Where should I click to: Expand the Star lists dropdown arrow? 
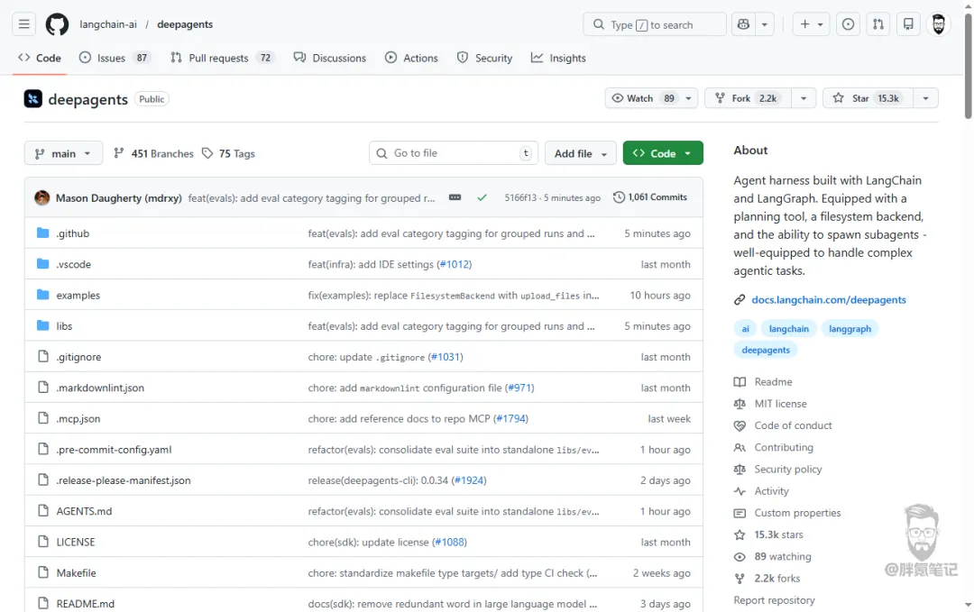point(925,98)
